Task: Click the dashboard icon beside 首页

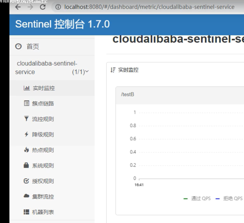Action: click(x=18, y=46)
